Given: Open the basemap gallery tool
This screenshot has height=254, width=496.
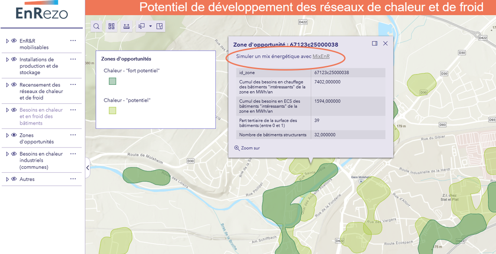Looking at the screenshot, I should coord(111,26).
